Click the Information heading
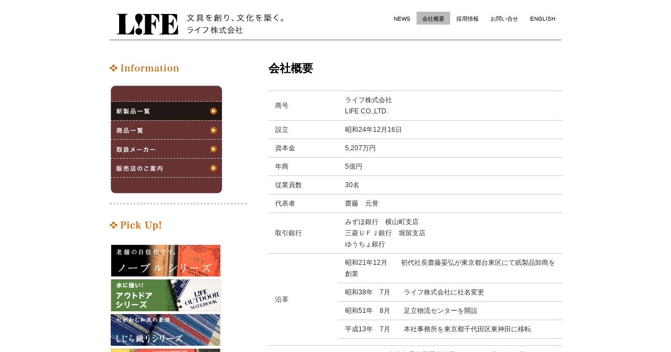The height and width of the screenshot is (352, 671). pos(145,68)
